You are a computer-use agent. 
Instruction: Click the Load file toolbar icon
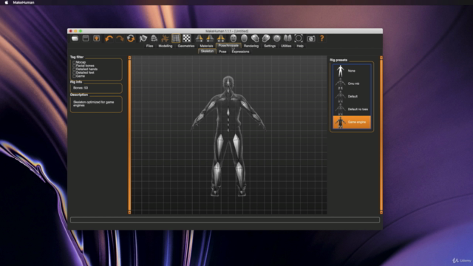click(86, 38)
